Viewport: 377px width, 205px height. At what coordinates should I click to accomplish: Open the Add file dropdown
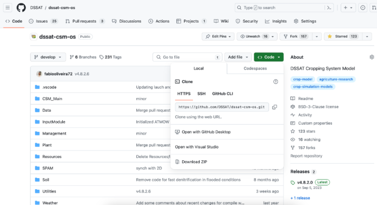point(238,57)
